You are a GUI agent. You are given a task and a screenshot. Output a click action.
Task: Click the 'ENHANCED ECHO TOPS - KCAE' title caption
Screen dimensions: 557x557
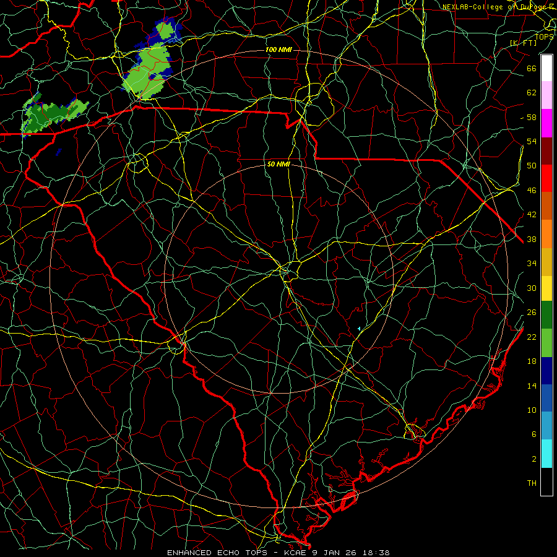[238, 553]
